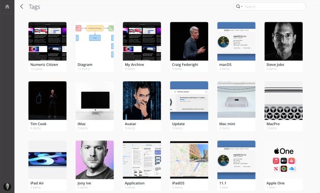Click the "Numeric Citizen" tag label
Image resolution: width=320 pixels, height=193 pixels.
point(44,64)
